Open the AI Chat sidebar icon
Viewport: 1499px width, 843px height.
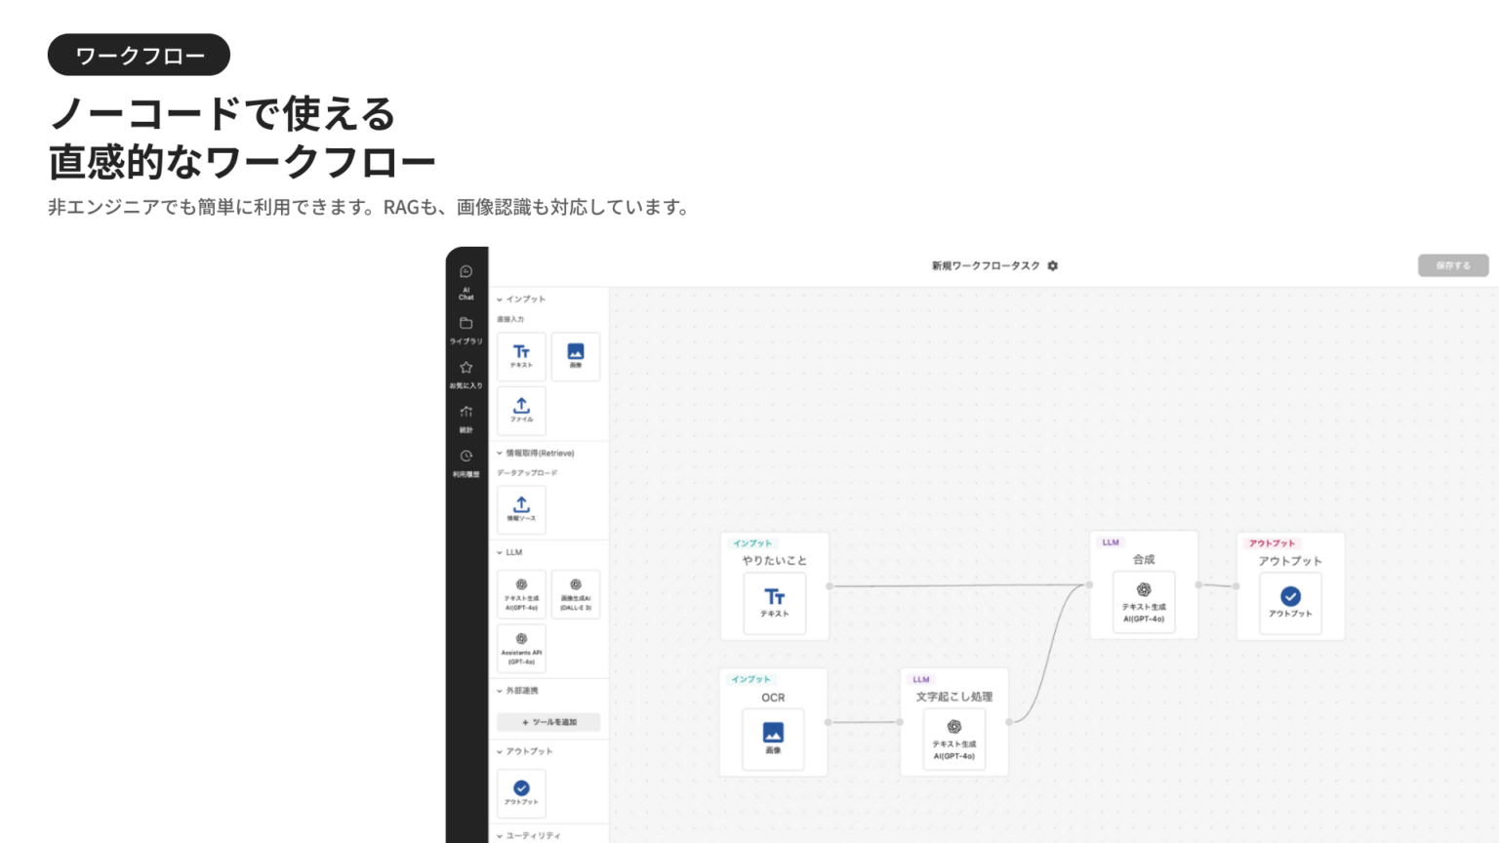click(466, 276)
